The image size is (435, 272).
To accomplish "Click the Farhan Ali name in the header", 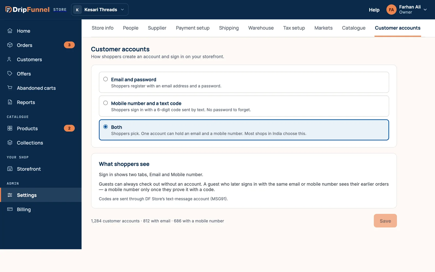I will click(x=410, y=7).
